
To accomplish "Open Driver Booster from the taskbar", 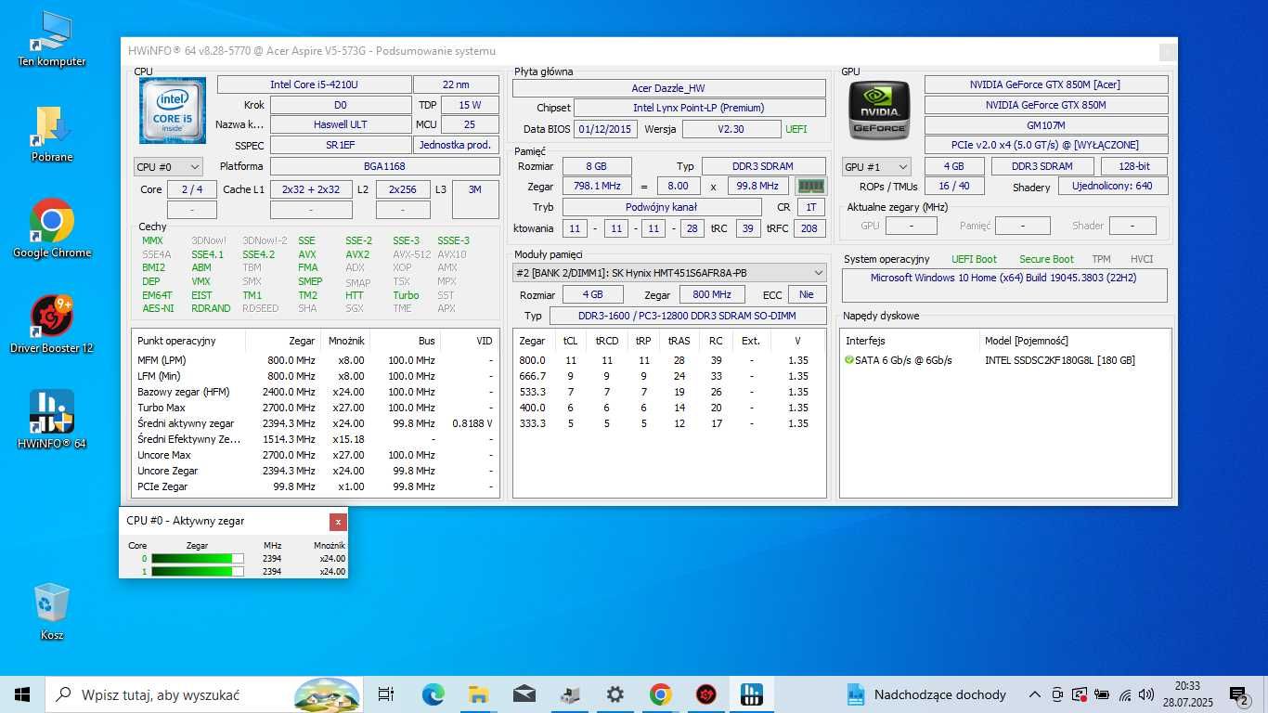I will (x=705, y=694).
